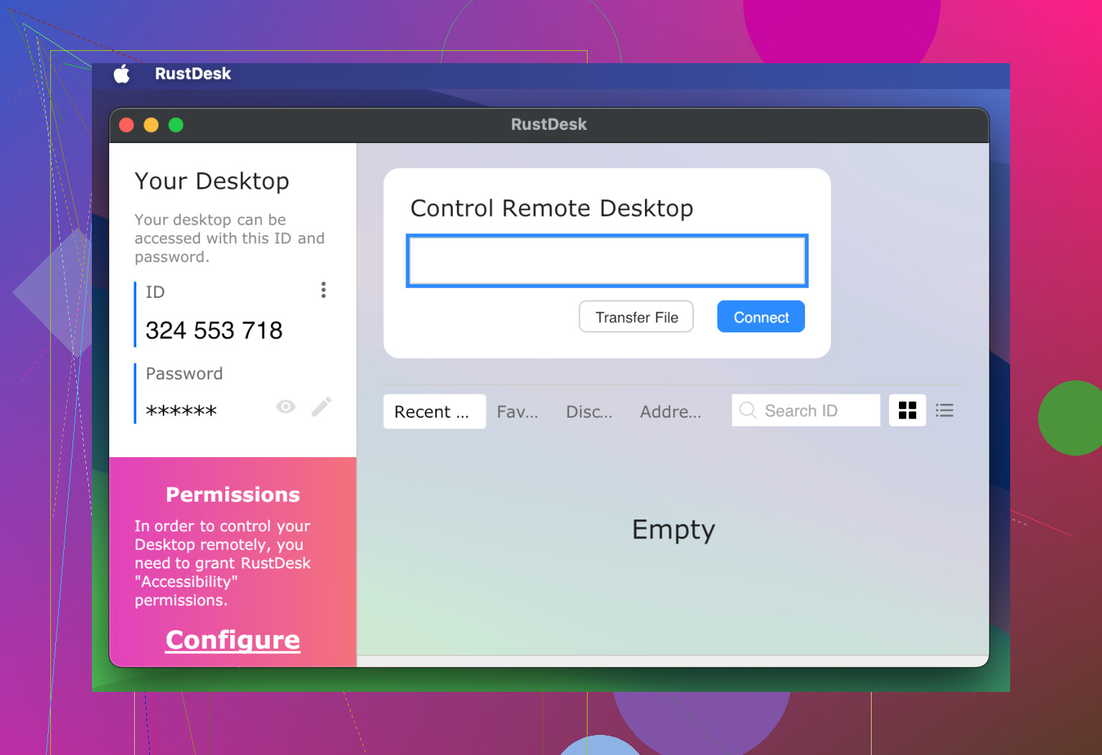Click into the Search ID box
Screen dimensions: 1102x755
pos(814,411)
